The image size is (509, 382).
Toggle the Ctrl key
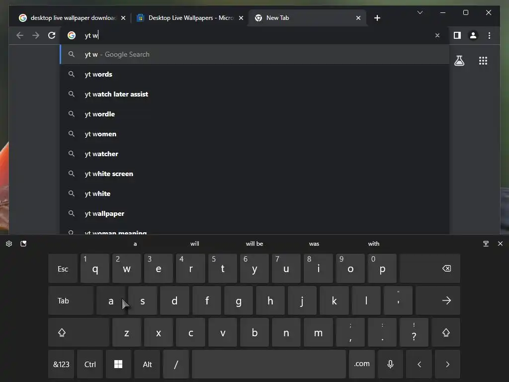coord(90,364)
